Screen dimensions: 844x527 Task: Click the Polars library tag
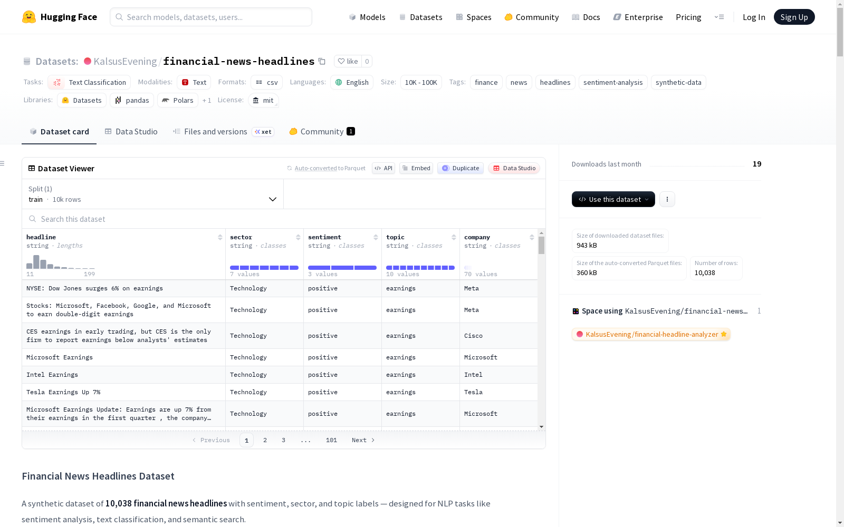(178, 100)
